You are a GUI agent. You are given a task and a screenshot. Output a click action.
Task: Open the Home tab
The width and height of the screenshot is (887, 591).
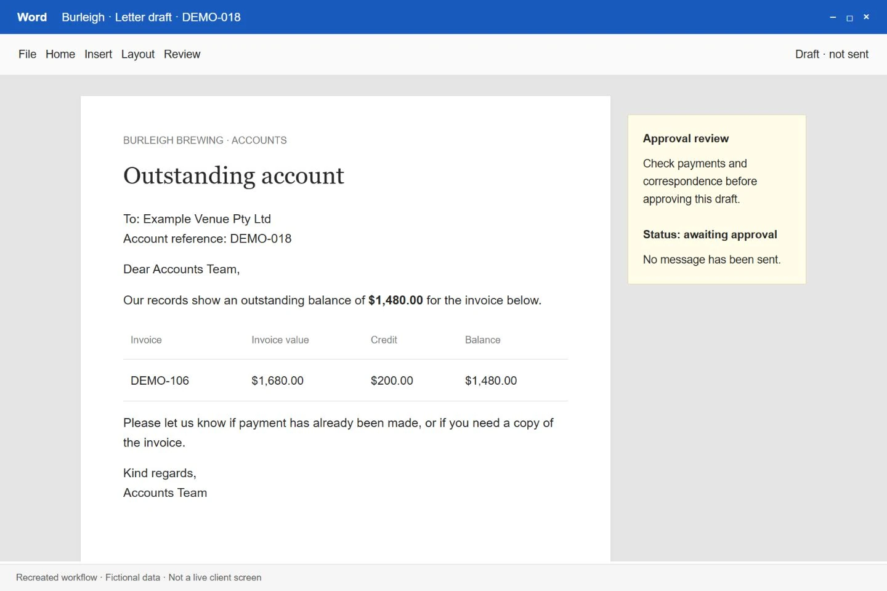60,54
